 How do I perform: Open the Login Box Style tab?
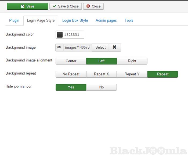coord(75,20)
